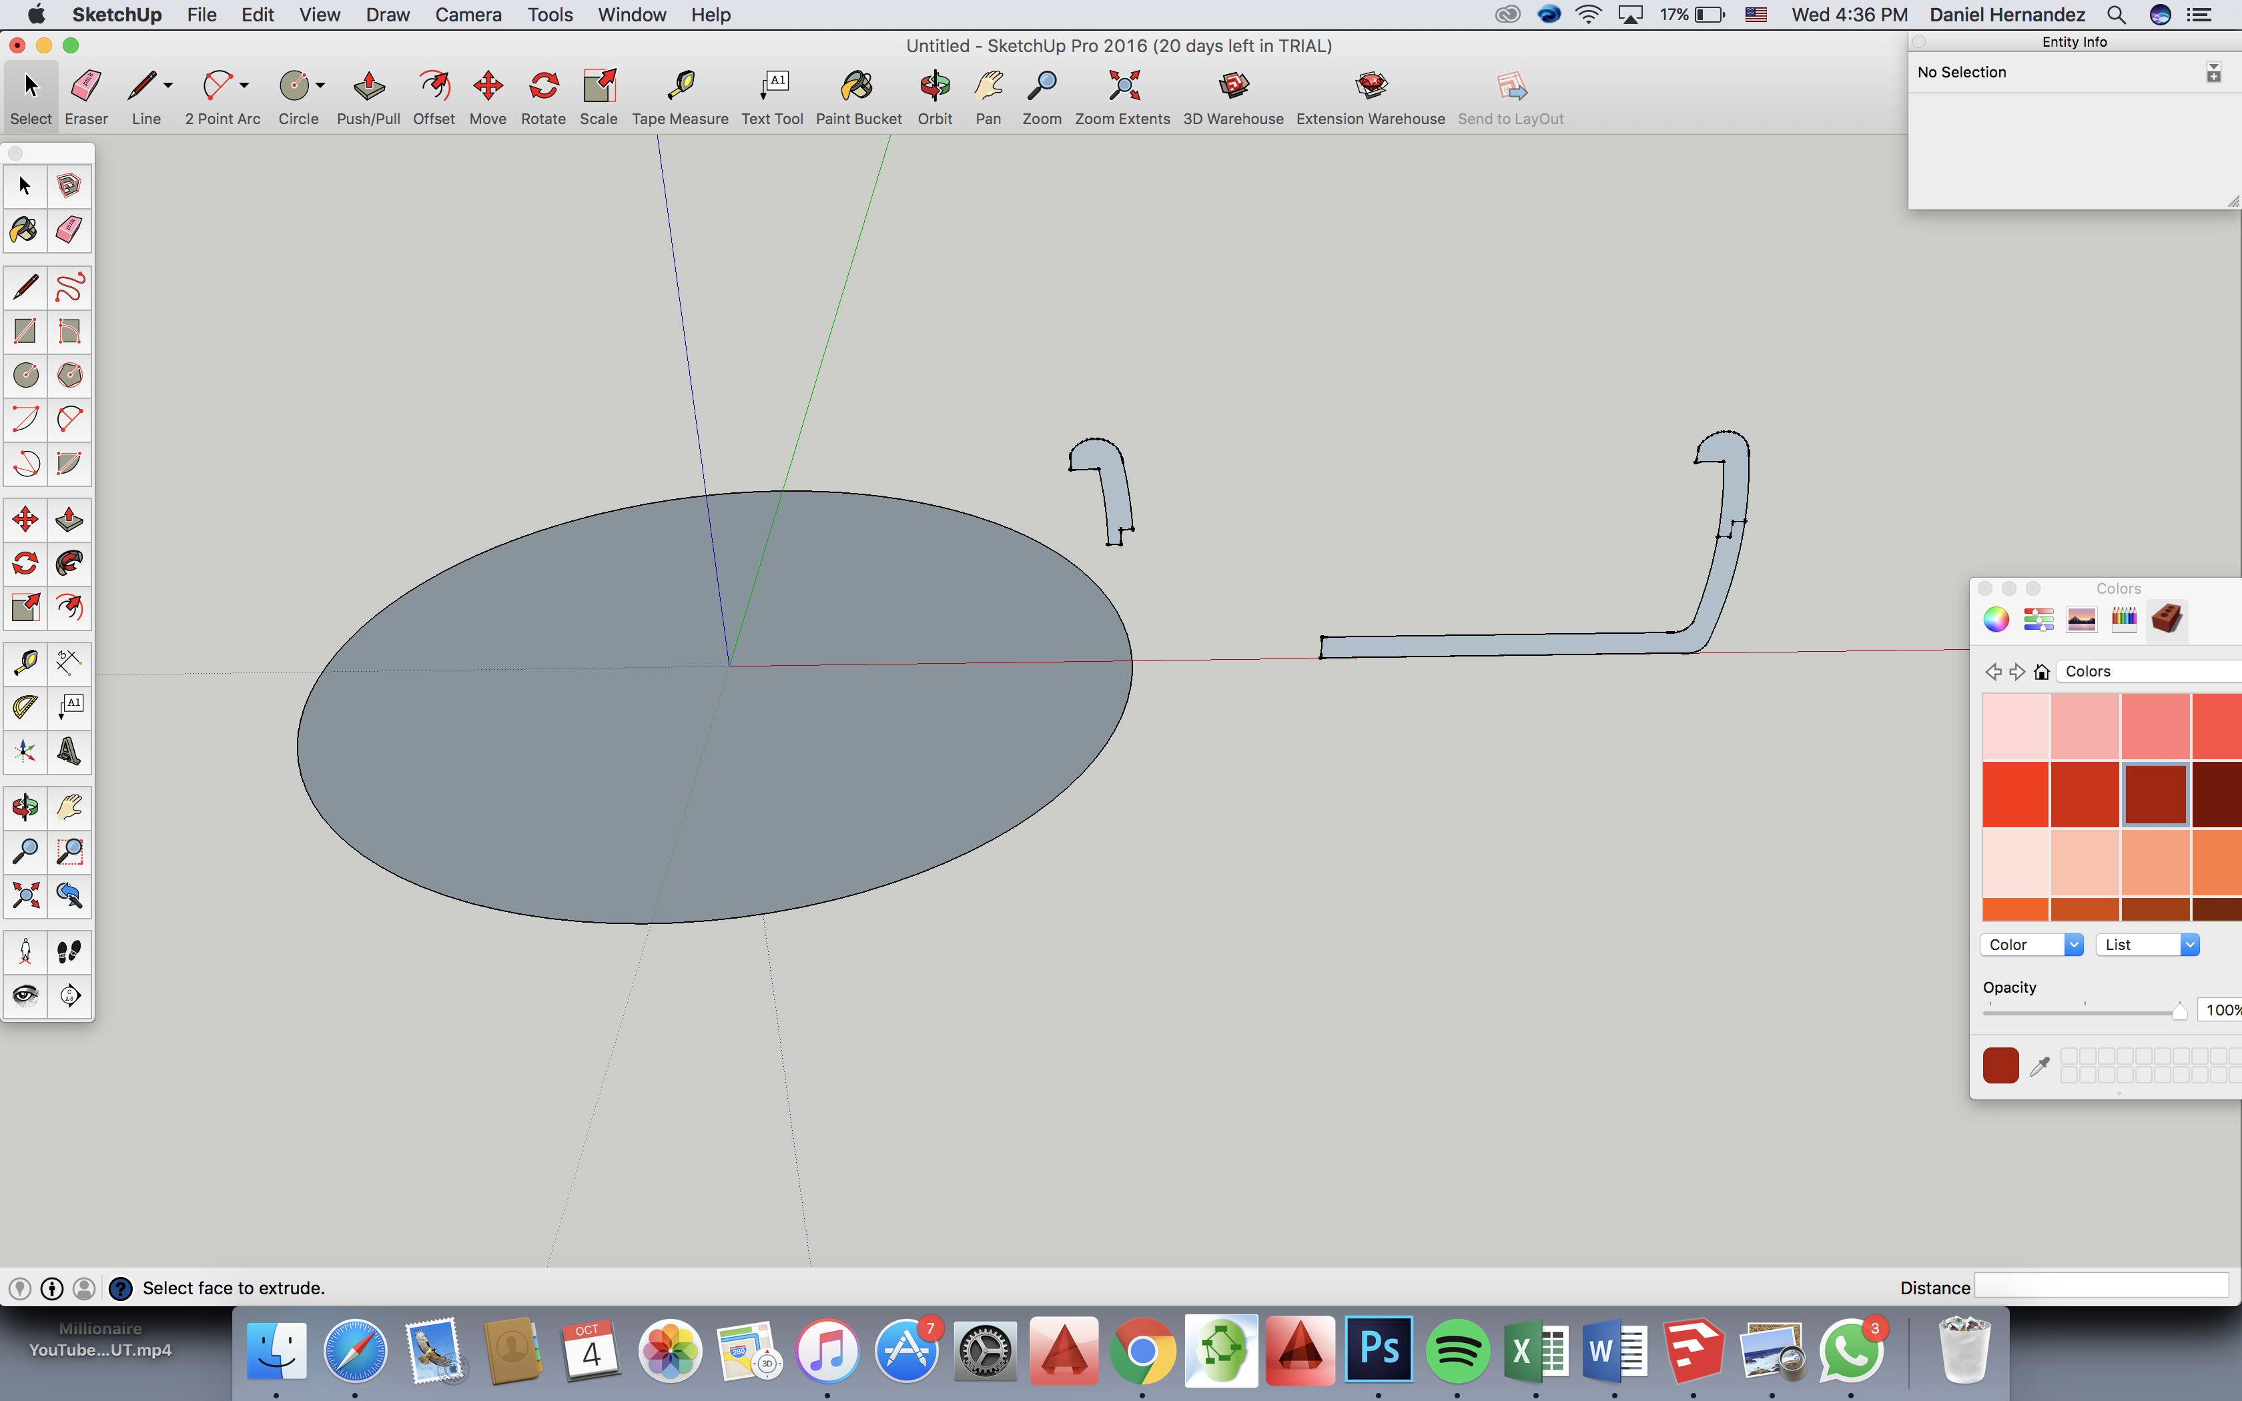Navigate forward in the Colors panel

point(2017,672)
